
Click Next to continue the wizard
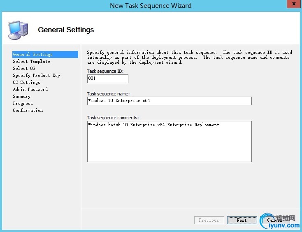(242, 220)
